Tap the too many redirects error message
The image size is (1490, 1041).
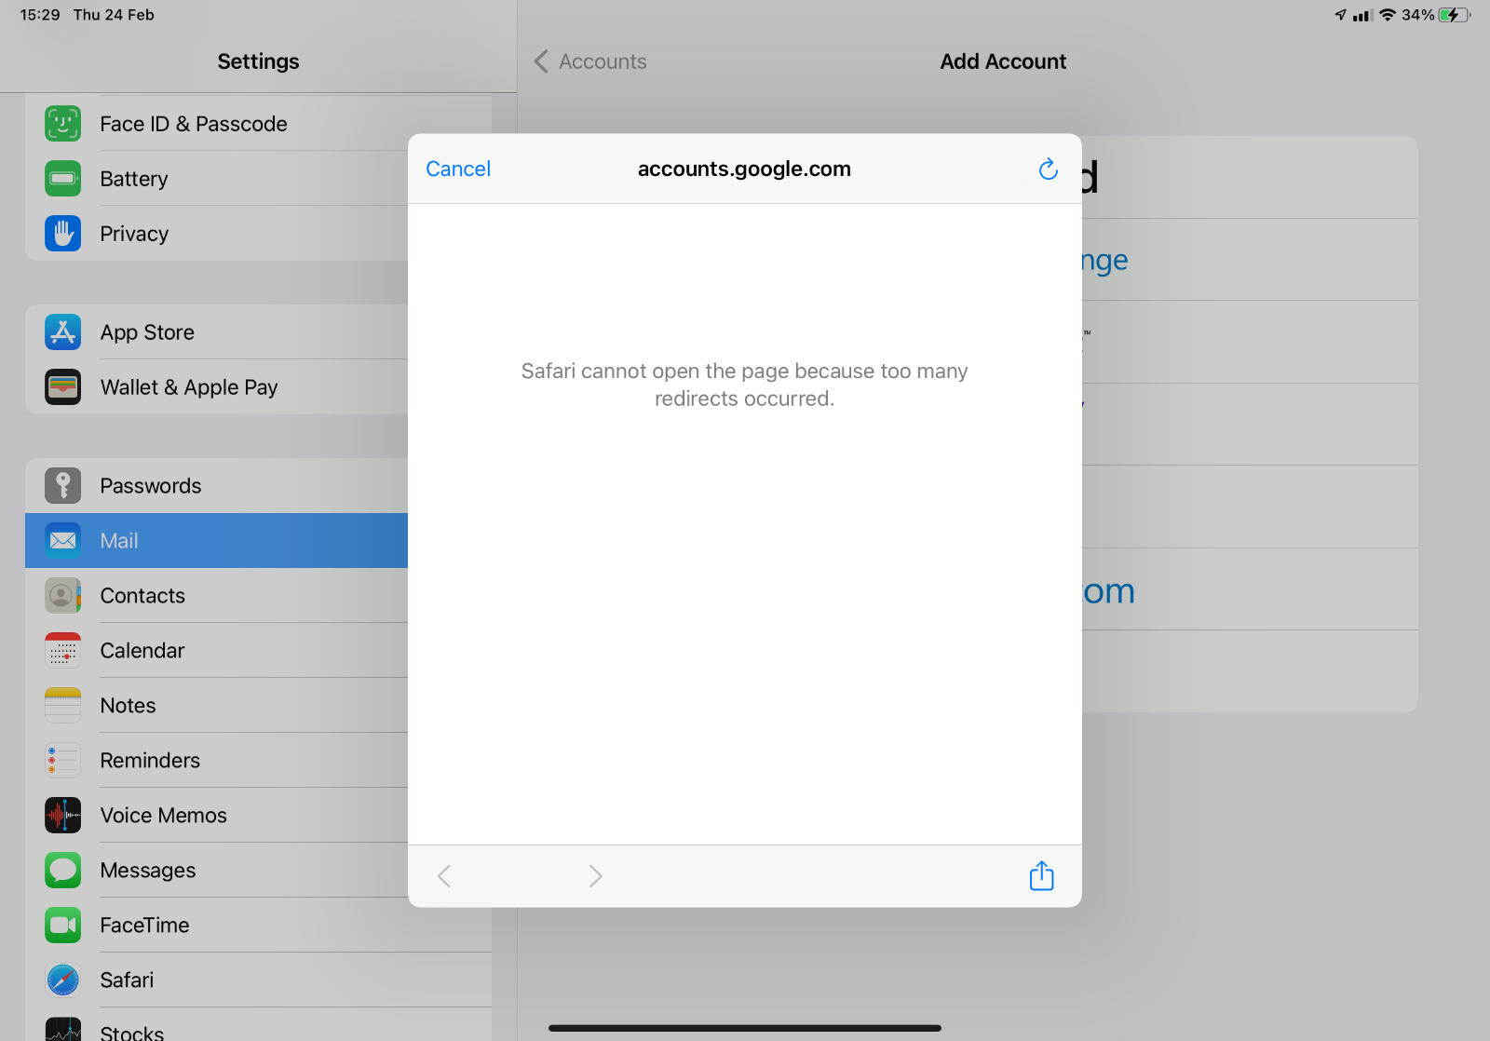[x=744, y=385]
